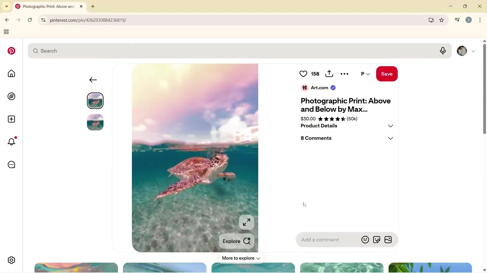Like the pin with the heart icon
Screen dimensions: 487x273
303,74
